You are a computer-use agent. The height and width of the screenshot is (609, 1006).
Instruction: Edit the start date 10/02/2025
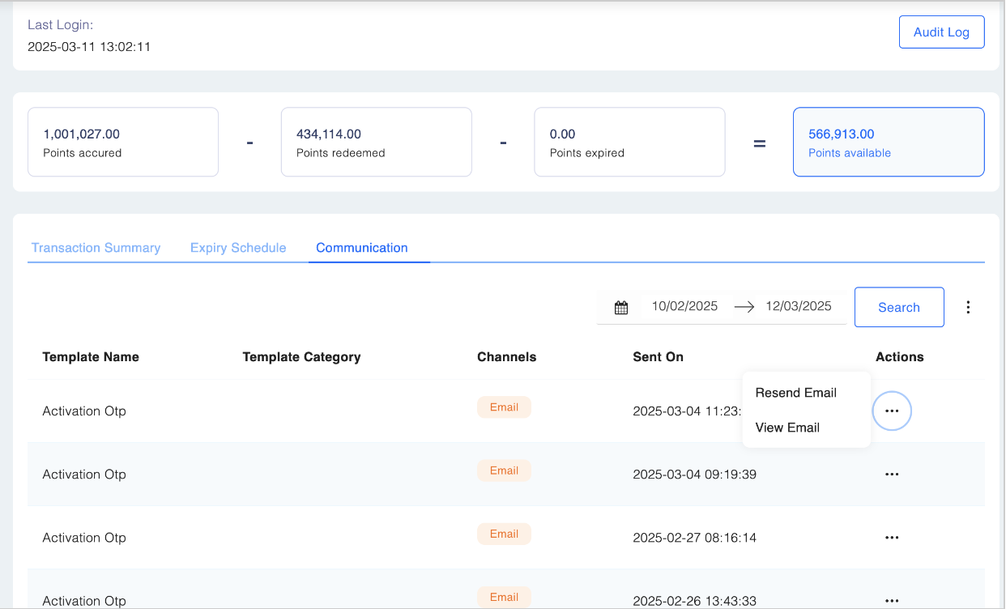(684, 306)
